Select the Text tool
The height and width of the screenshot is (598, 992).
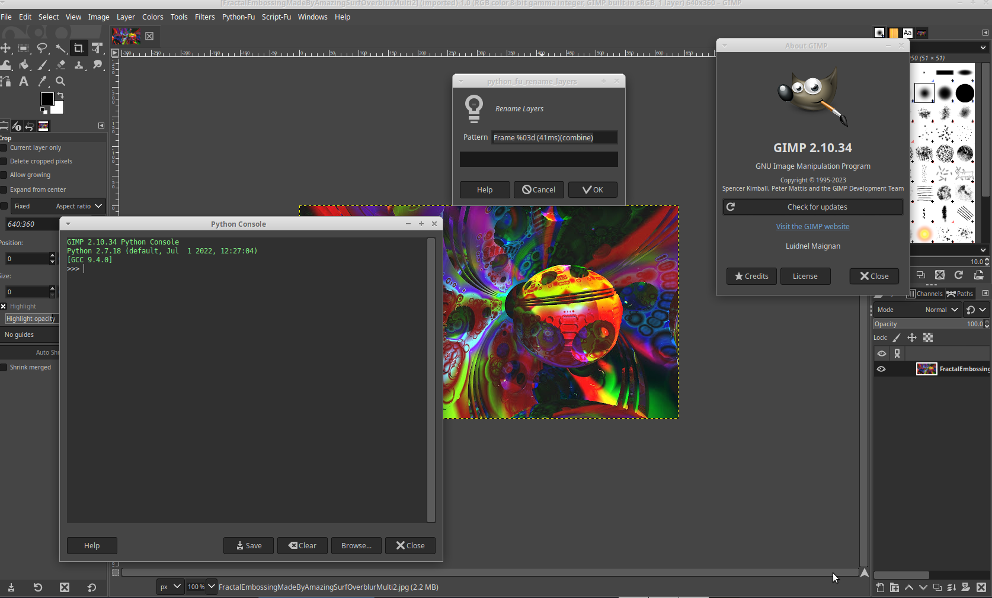pyautogui.click(x=24, y=82)
